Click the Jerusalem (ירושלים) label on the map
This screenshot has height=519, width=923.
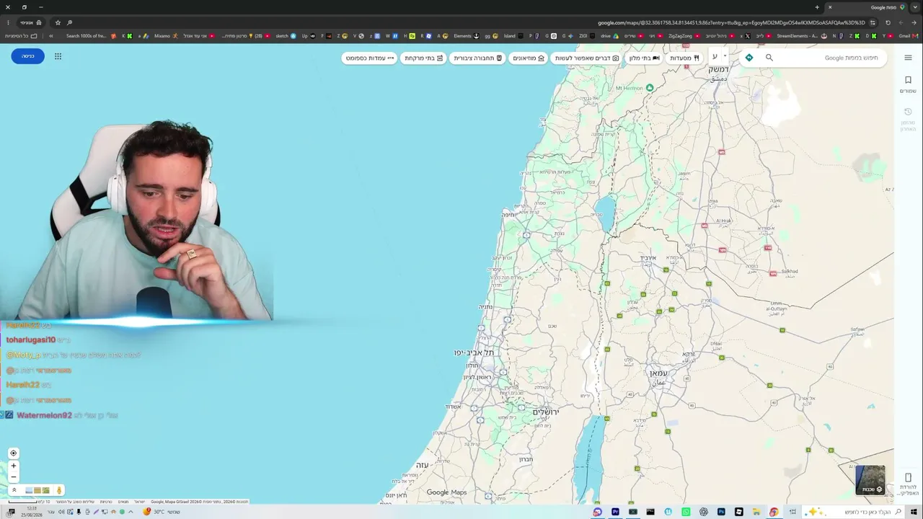(546, 412)
